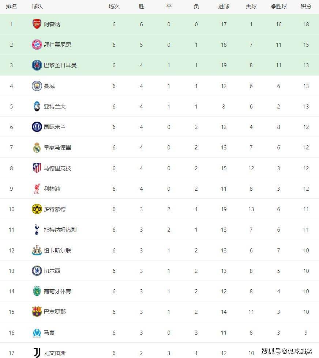
Task: Click the Barcelona club crest icon
Action: click(37, 312)
